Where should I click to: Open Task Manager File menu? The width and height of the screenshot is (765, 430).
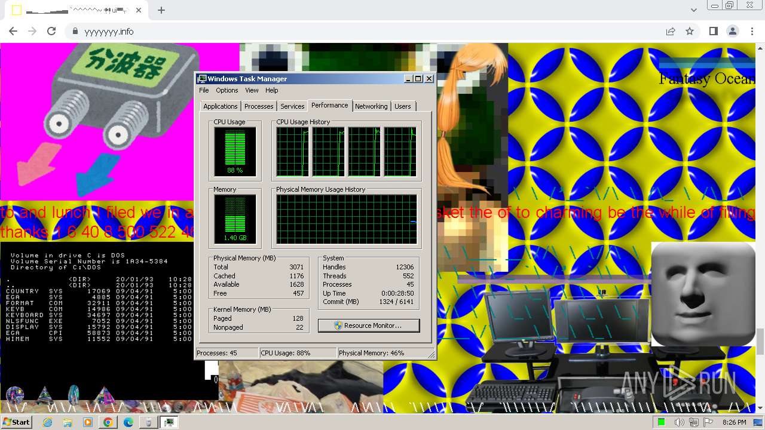204,90
